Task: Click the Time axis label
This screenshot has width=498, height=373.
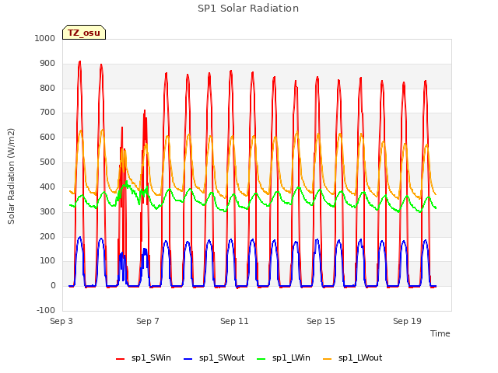Action: [x=440, y=333]
